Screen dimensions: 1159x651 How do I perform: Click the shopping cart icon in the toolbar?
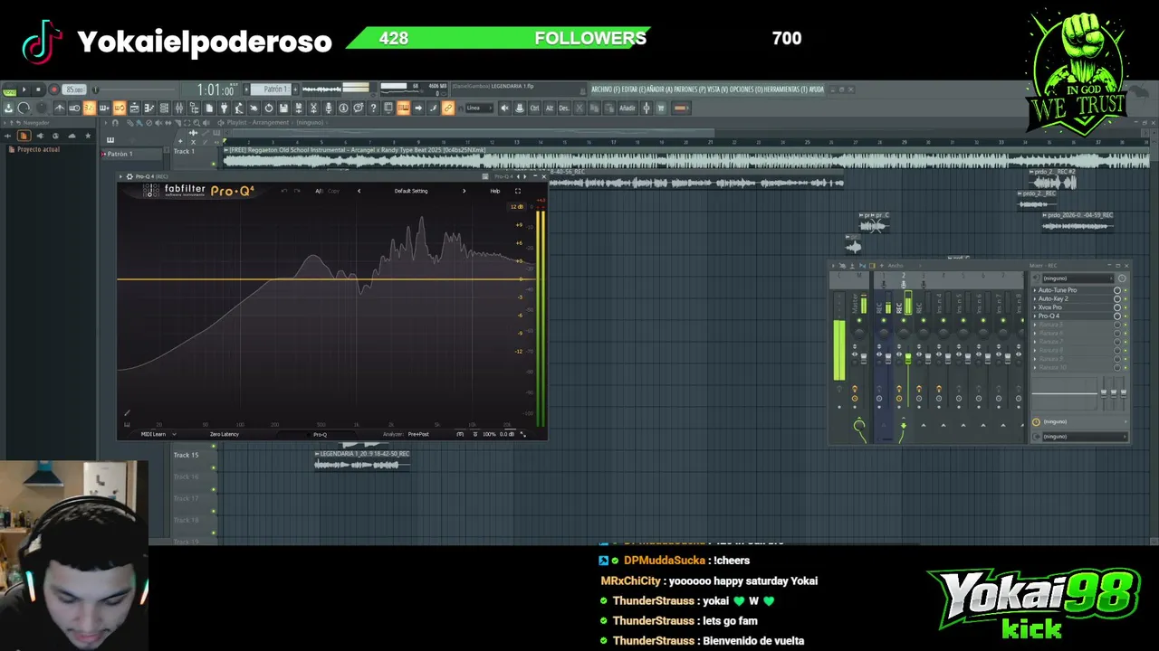pyautogui.click(x=661, y=108)
